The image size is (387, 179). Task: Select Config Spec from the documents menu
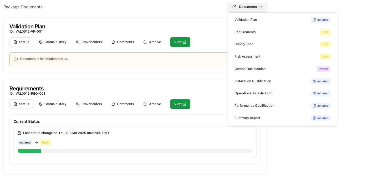click(244, 44)
